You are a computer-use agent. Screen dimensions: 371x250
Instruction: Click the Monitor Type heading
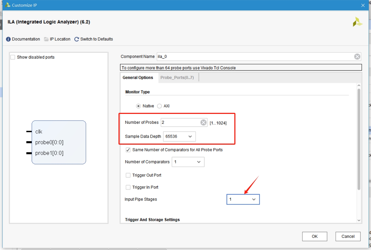(137, 92)
